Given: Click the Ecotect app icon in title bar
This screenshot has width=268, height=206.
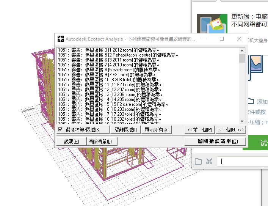Looking at the screenshot, I should pos(61,39).
